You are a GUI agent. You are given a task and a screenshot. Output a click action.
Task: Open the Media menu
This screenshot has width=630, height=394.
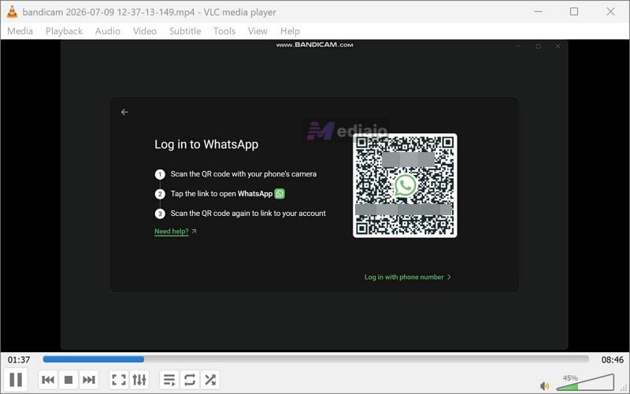coord(20,31)
